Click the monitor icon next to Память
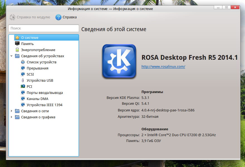 (x=17, y=44)
